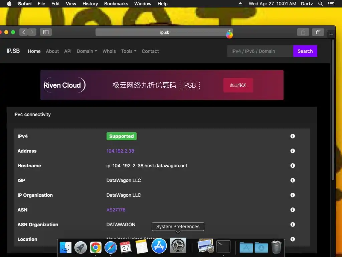This screenshot has width=342, height=257.
Task: Expand the Tools dropdown in navbar
Action: point(129,51)
